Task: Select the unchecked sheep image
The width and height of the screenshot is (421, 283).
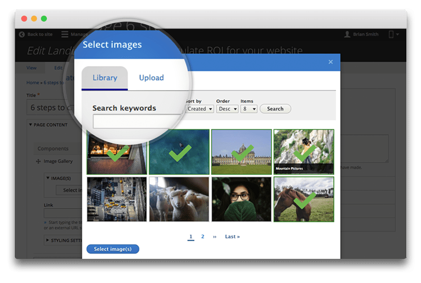Action: [x=179, y=198]
